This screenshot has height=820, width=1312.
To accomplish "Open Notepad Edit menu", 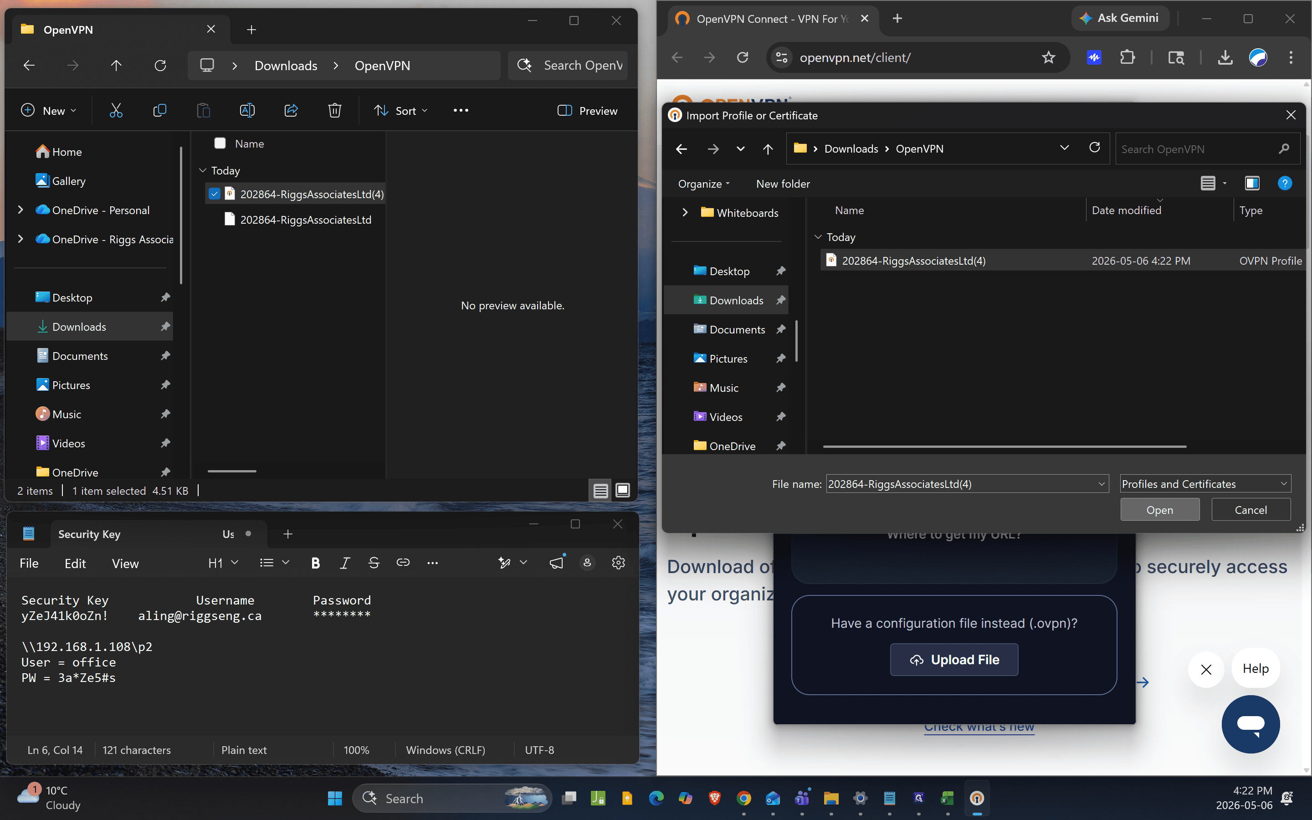I will coord(75,564).
